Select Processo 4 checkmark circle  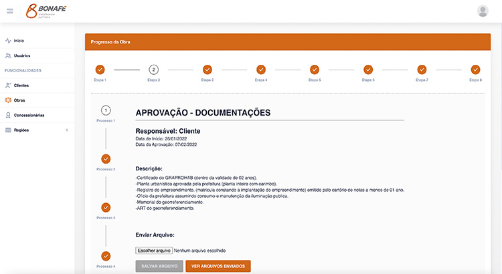[x=106, y=256]
